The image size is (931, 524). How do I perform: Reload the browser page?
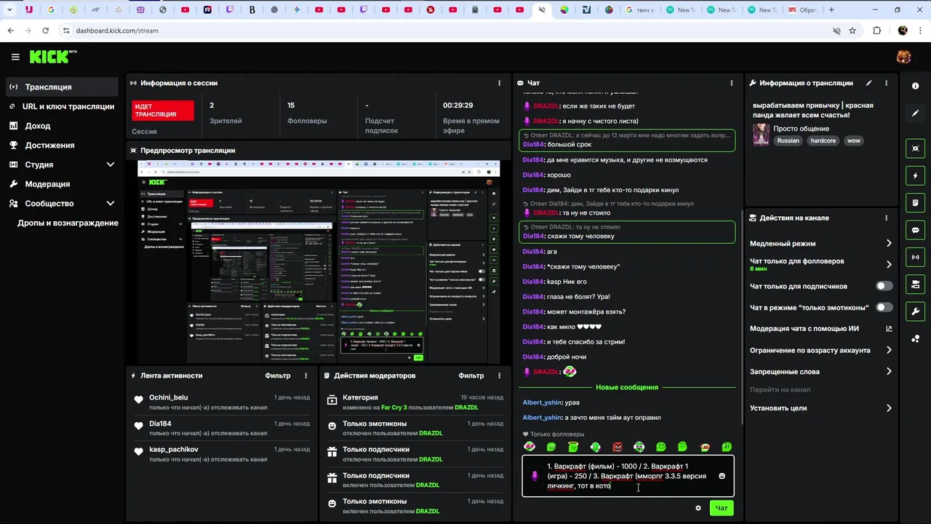coord(45,31)
